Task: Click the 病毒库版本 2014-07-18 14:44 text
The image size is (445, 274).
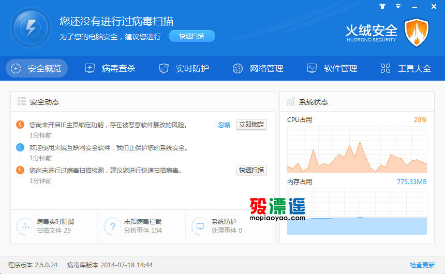Action: pyautogui.click(x=110, y=265)
